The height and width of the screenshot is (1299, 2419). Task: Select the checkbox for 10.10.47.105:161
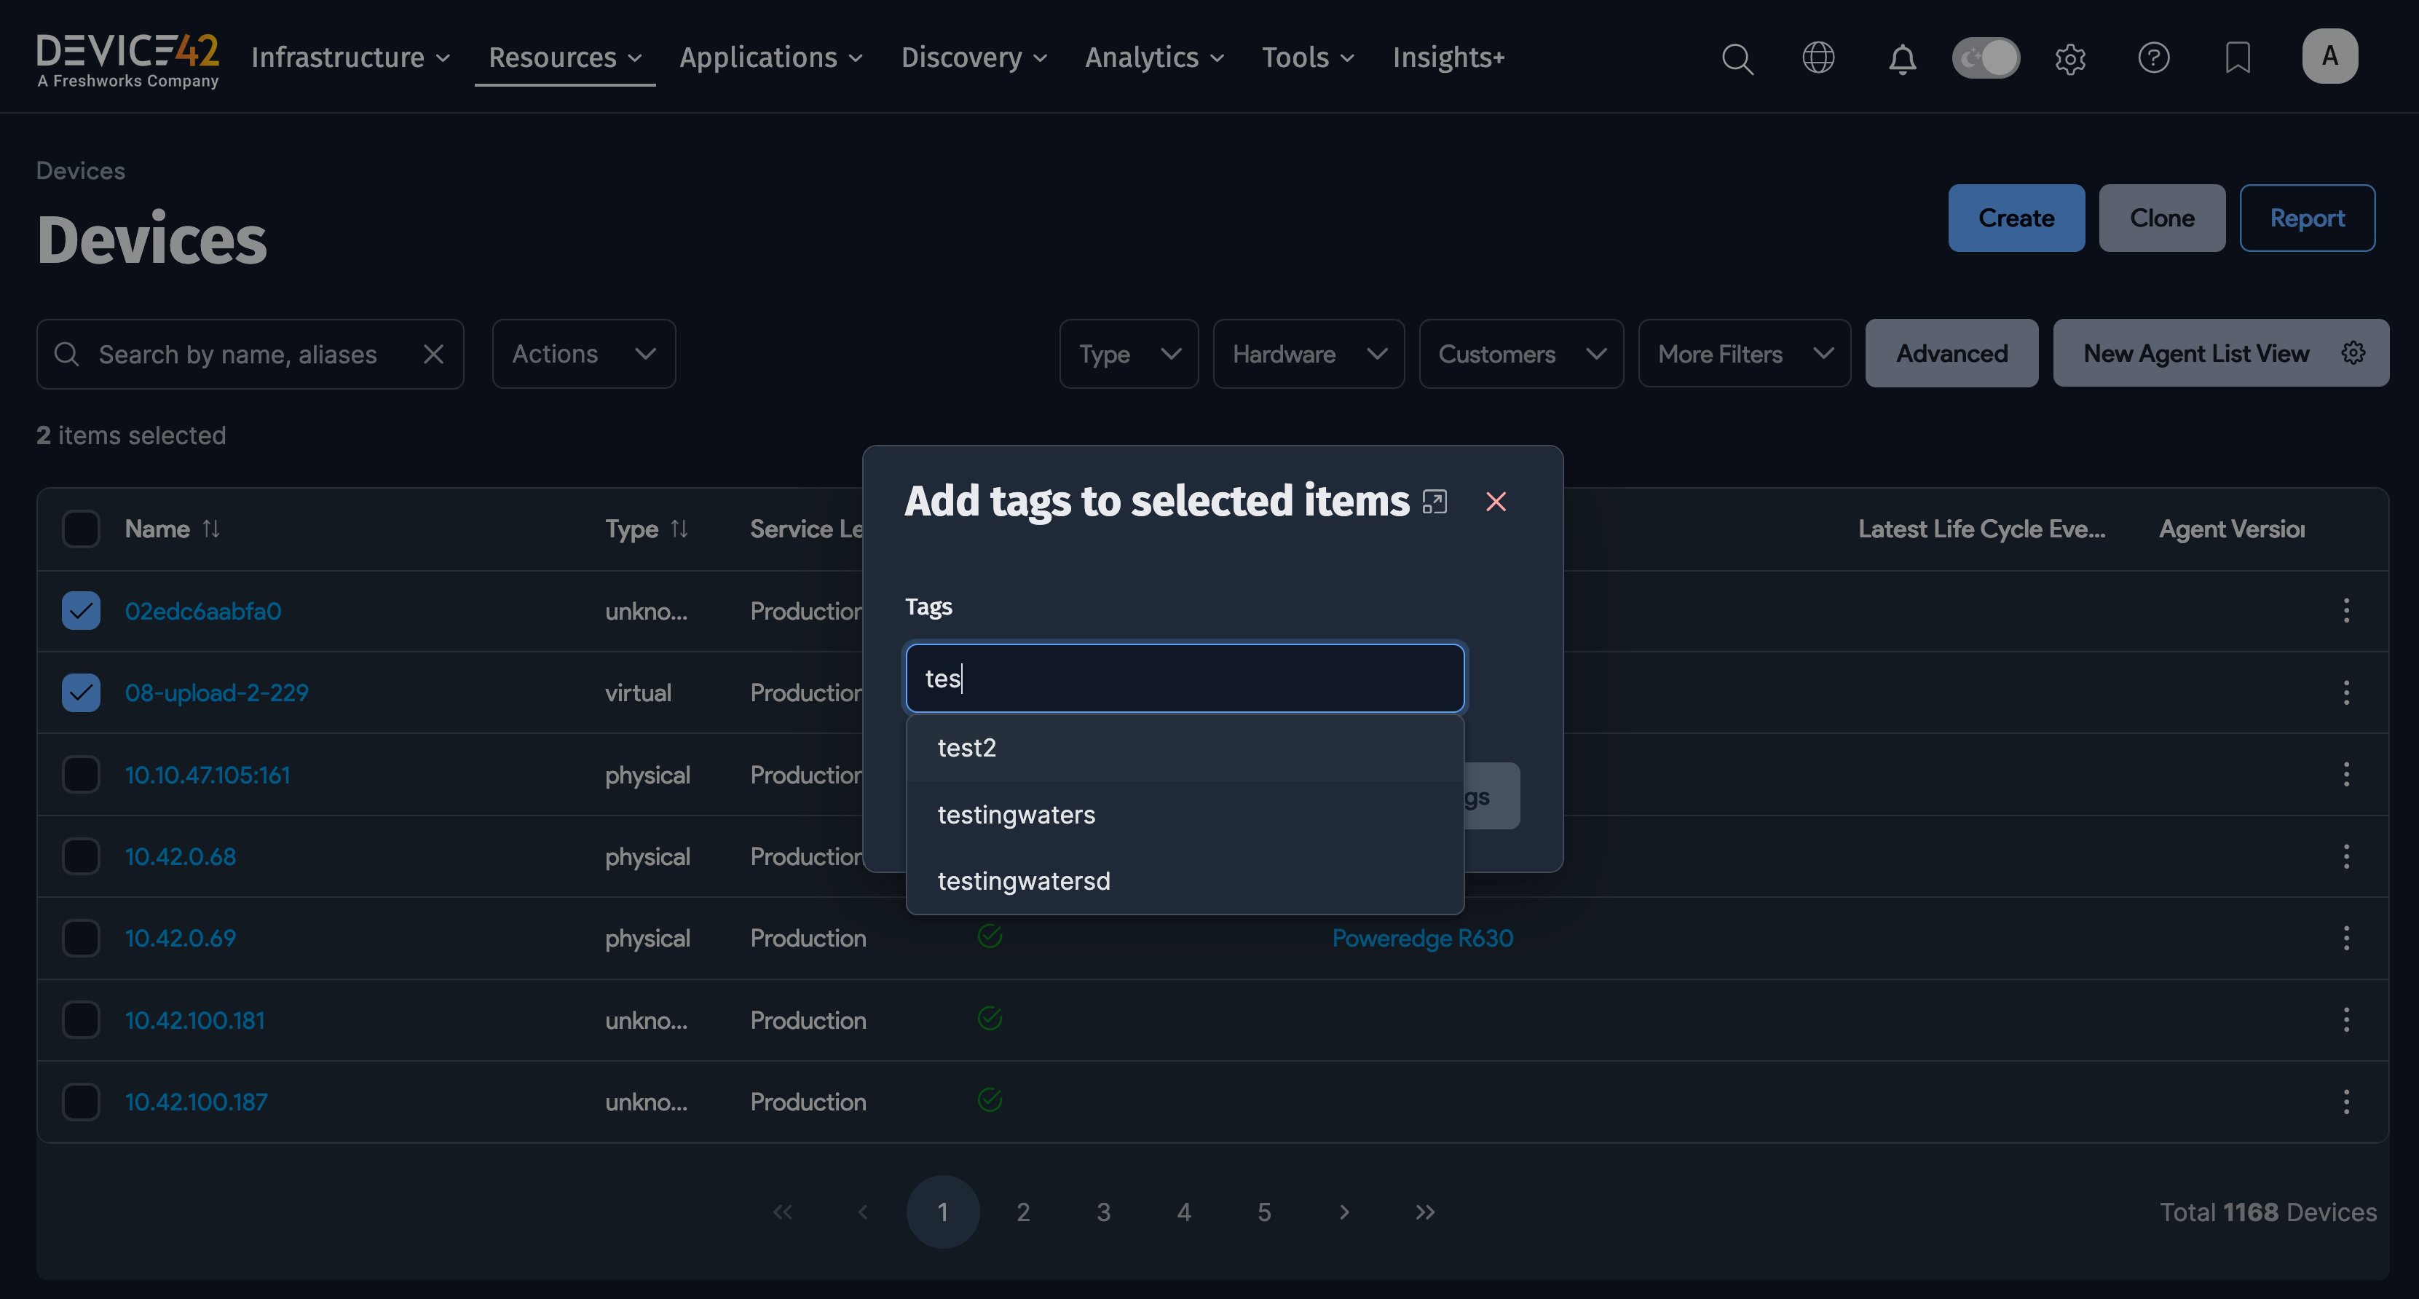[81, 774]
